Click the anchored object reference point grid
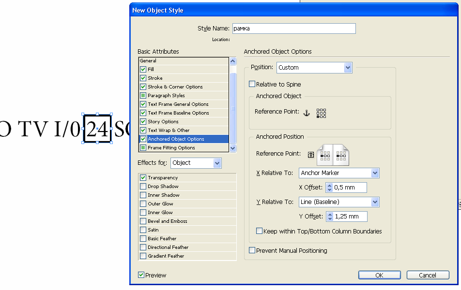461x290 pixels. click(321, 113)
